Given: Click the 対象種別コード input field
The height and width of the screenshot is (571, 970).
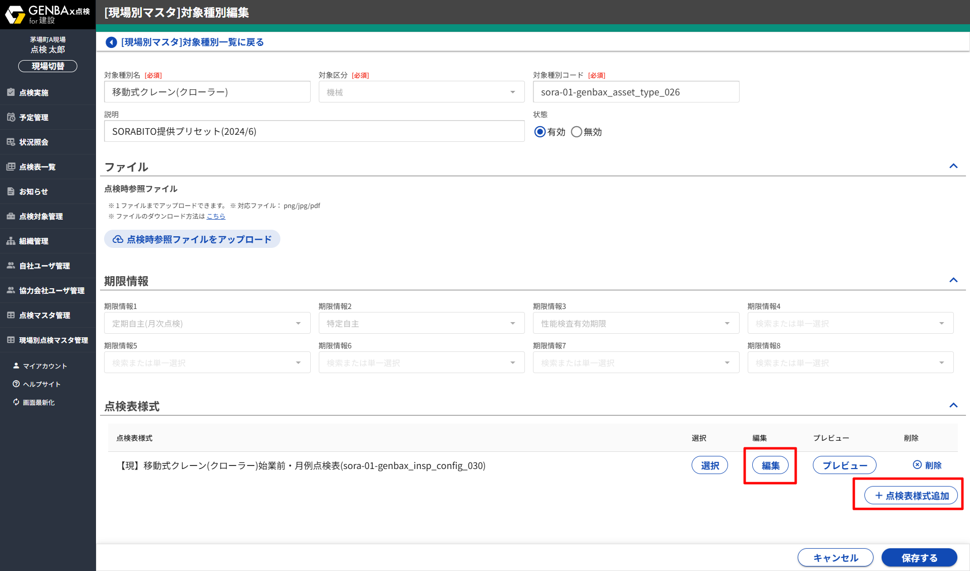Looking at the screenshot, I should [636, 92].
